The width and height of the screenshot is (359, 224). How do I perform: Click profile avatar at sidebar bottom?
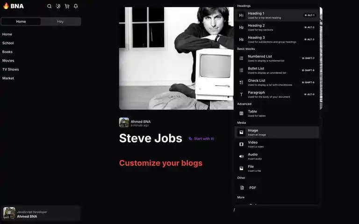9,213
